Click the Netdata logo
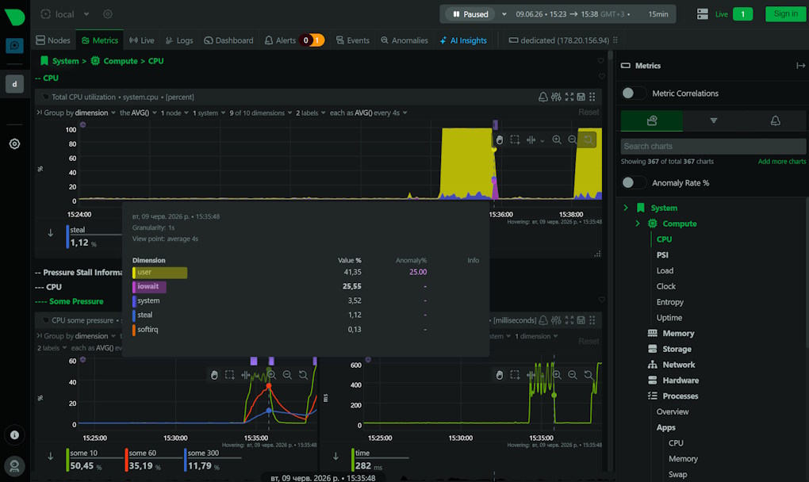809x482 pixels. pos(14,17)
